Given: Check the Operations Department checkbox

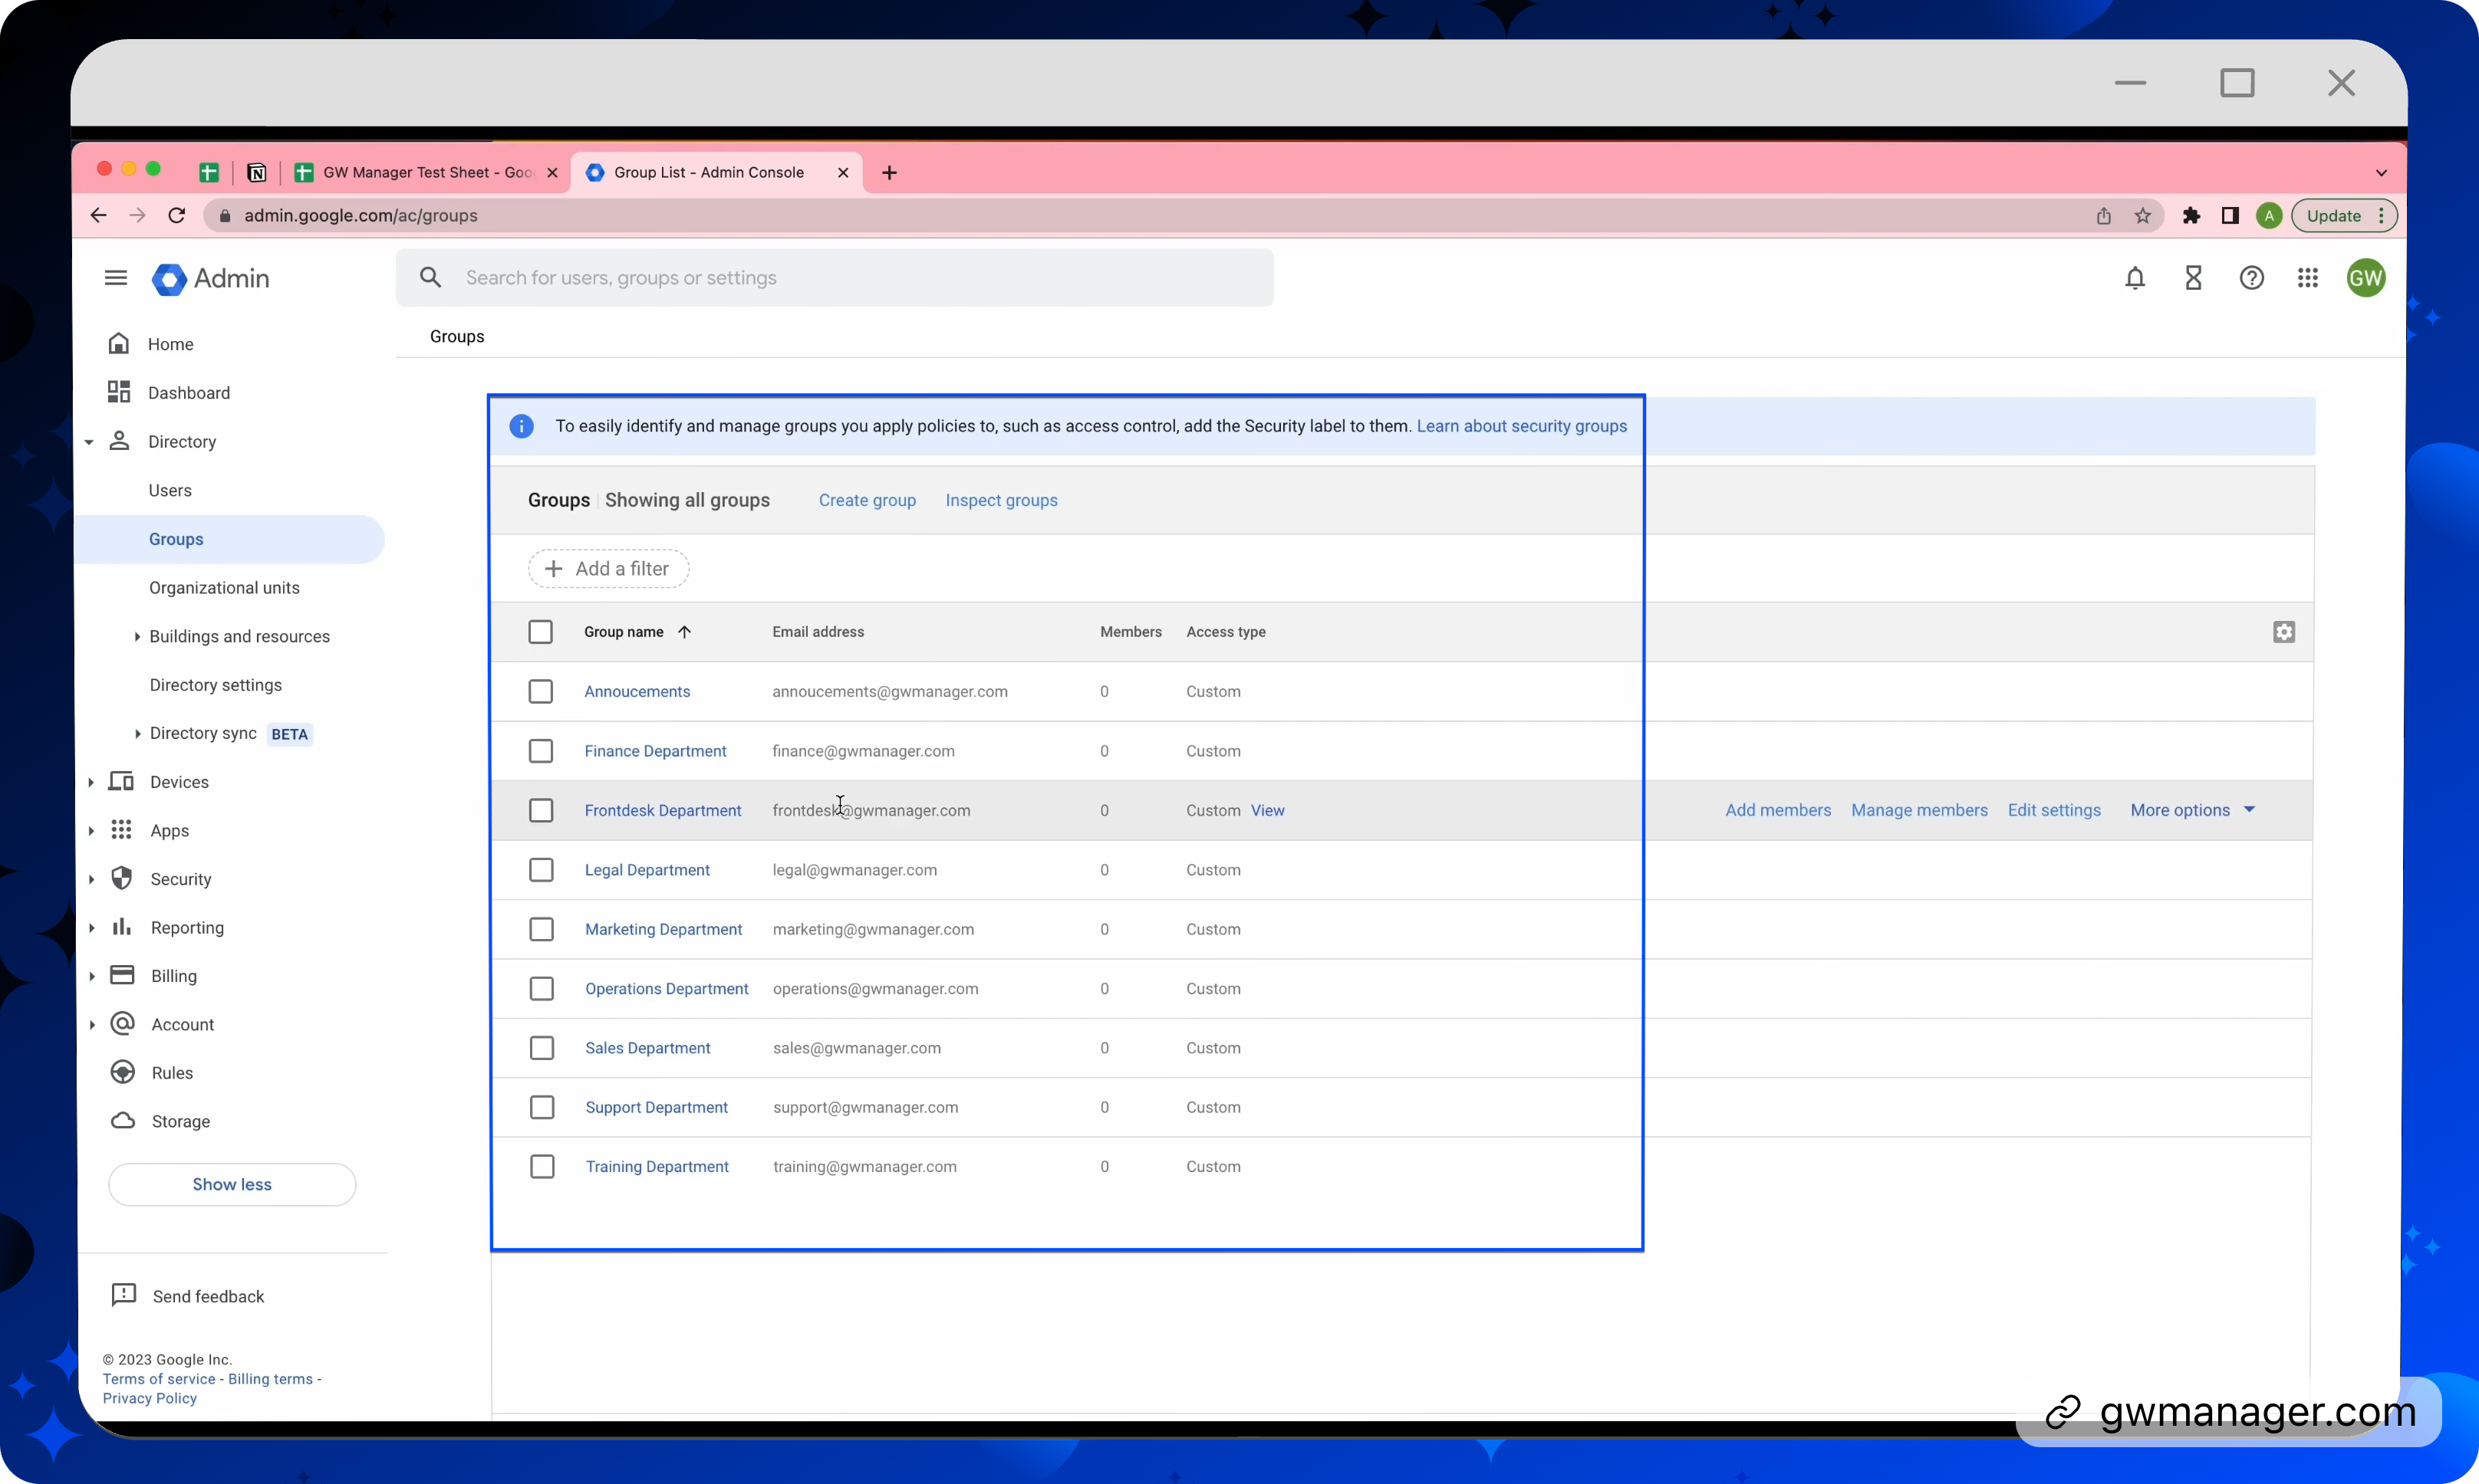Looking at the screenshot, I should [542, 988].
